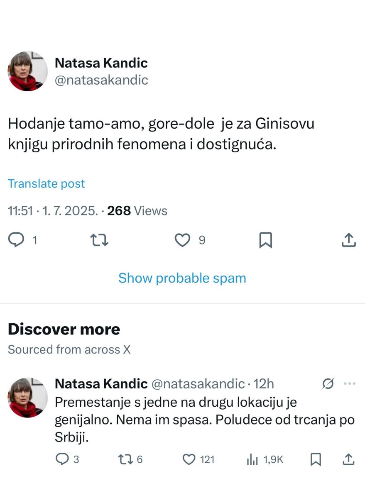Like the main post with 9 likes
This screenshot has width=365, height=498.
pos(182,240)
